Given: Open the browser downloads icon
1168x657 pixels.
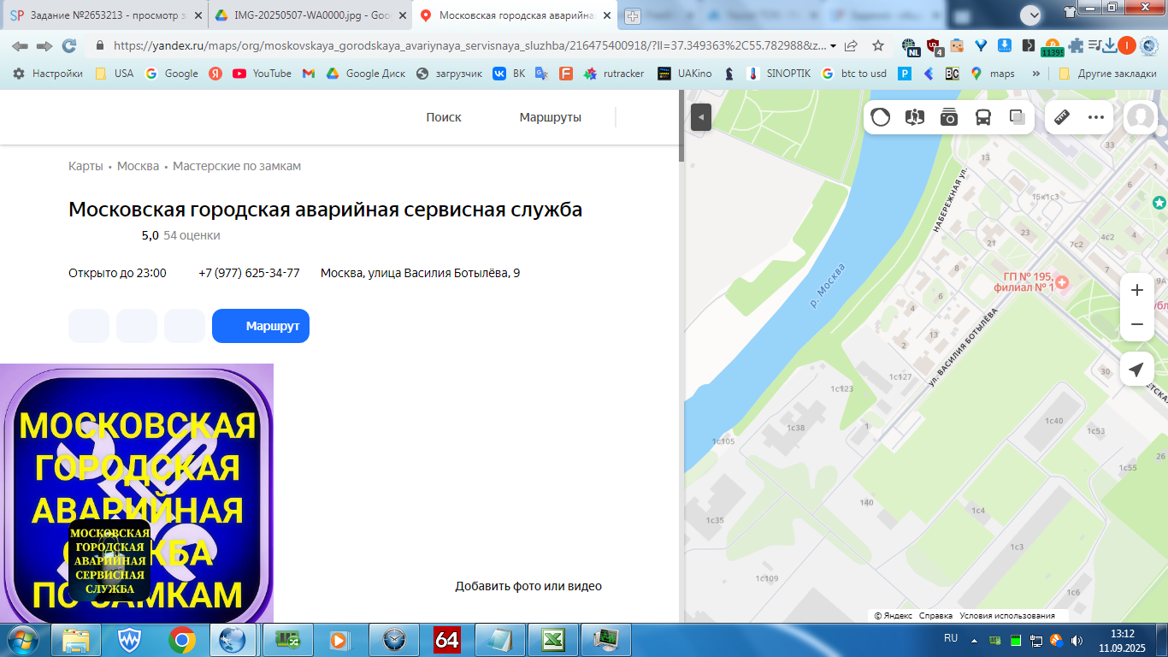Looking at the screenshot, I should coord(1110,46).
